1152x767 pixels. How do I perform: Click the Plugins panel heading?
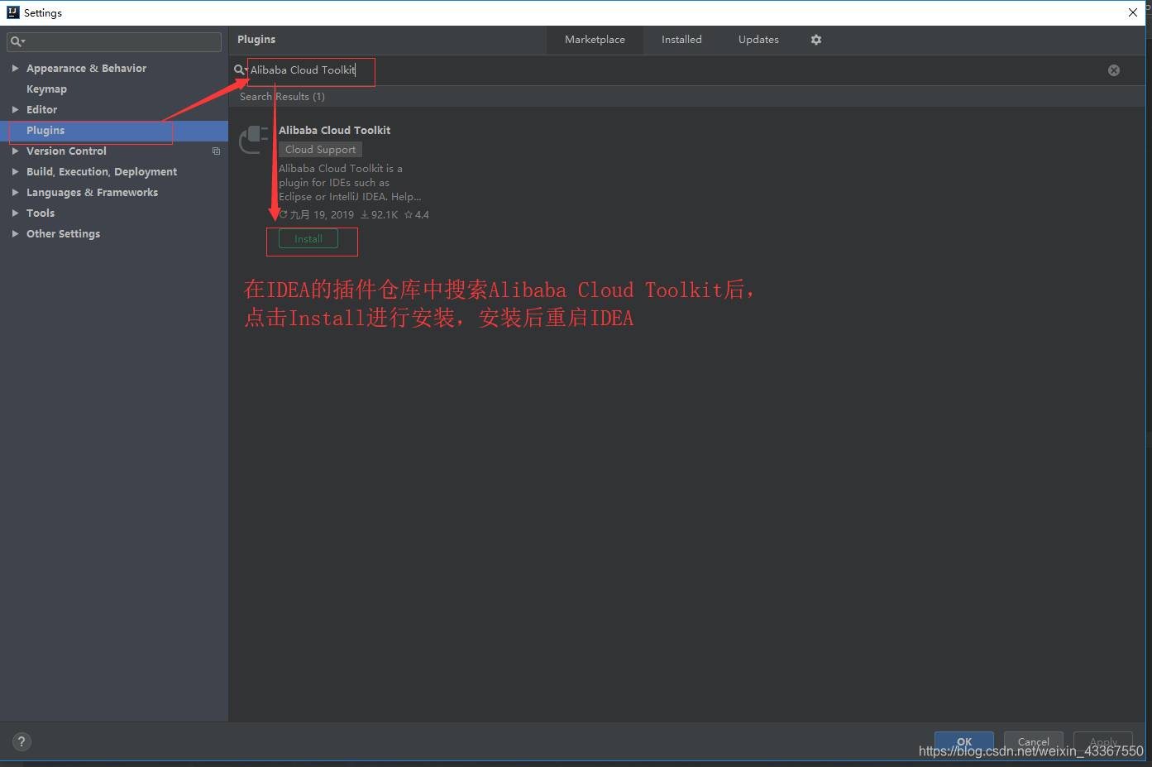pyautogui.click(x=256, y=40)
